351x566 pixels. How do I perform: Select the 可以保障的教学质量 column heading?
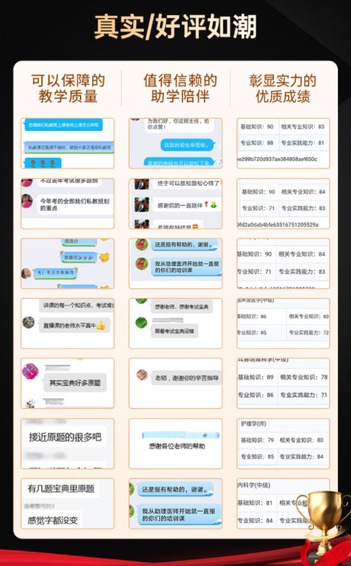pyautogui.click(x=68, y=88)
